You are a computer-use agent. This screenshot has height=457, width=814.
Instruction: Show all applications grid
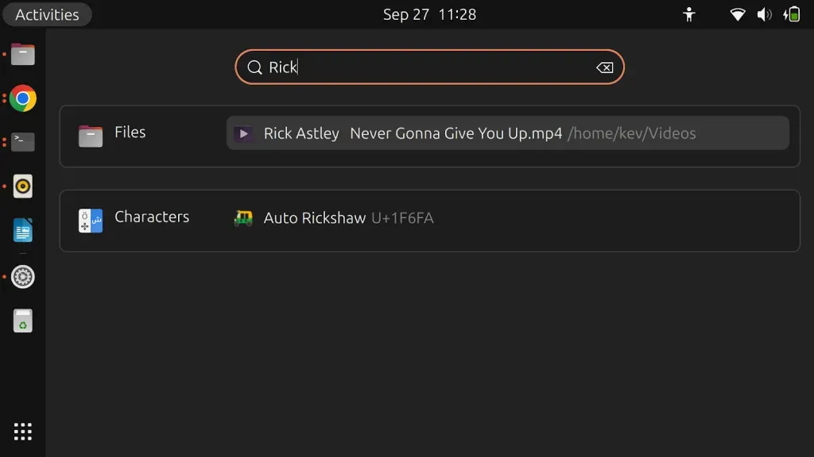pos(23,432)
